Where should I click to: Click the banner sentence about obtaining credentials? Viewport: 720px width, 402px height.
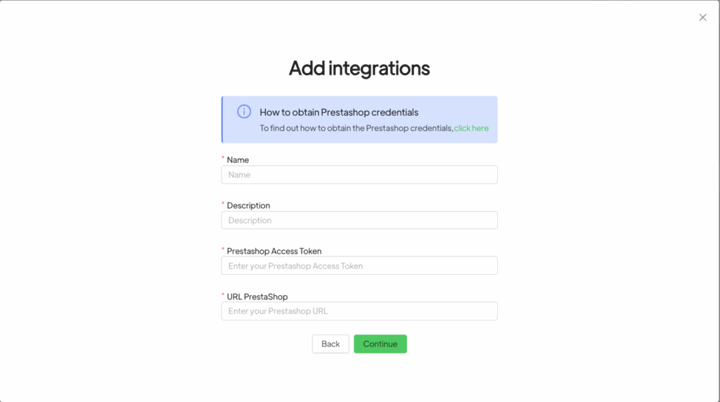point(356,128)
